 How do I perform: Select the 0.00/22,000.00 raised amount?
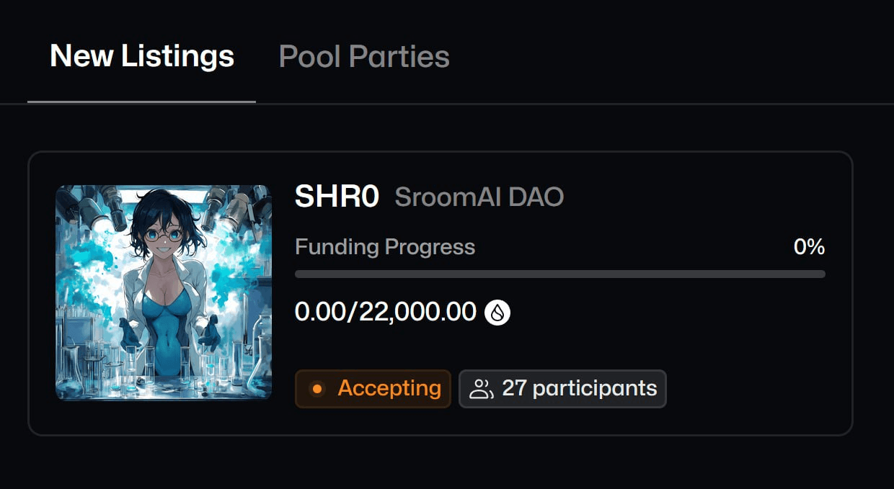(386, 313)
